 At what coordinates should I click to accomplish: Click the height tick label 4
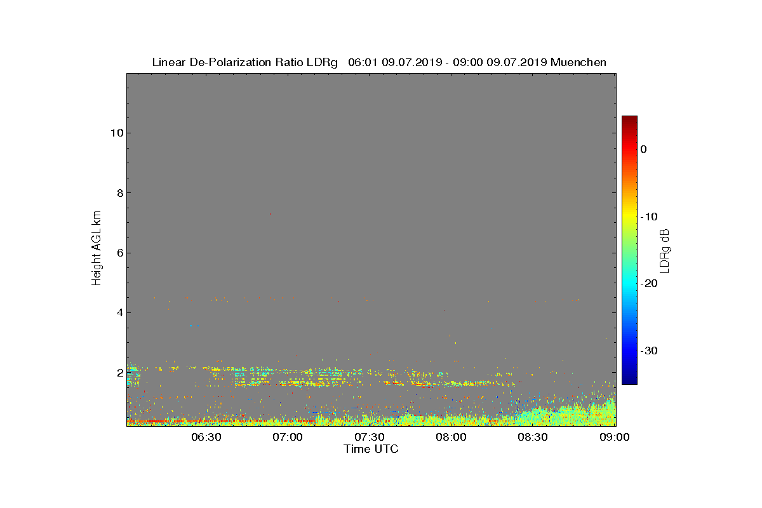[119, 312]
